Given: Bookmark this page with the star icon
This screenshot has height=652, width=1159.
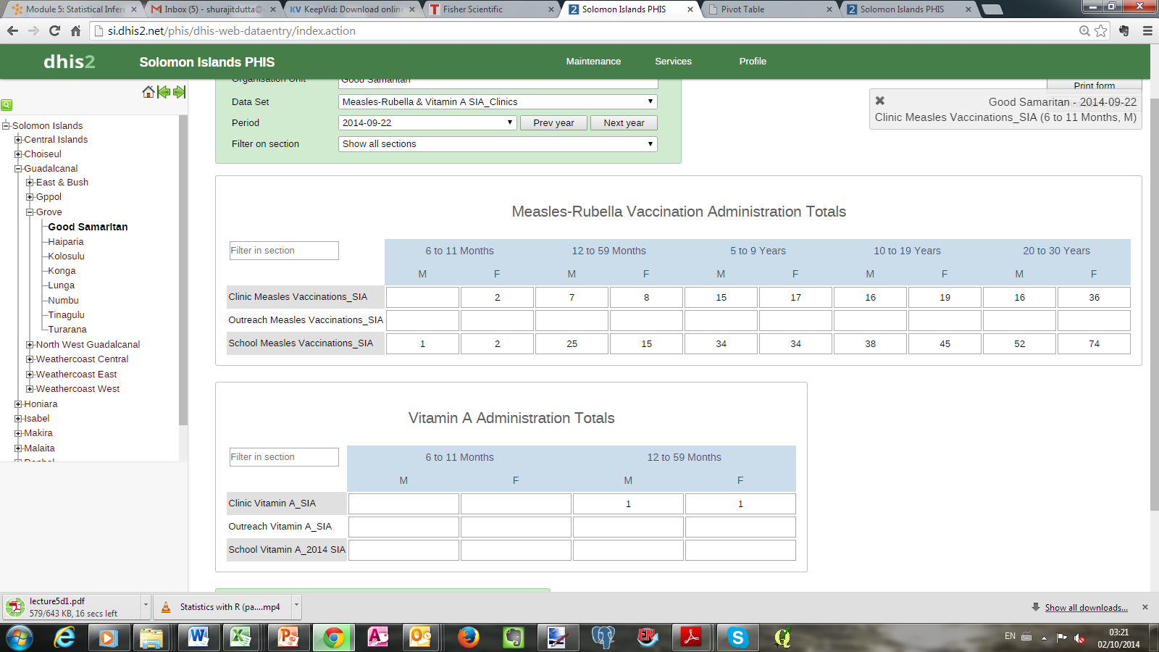Looking at the screenshot, I should pos(1101,30).
